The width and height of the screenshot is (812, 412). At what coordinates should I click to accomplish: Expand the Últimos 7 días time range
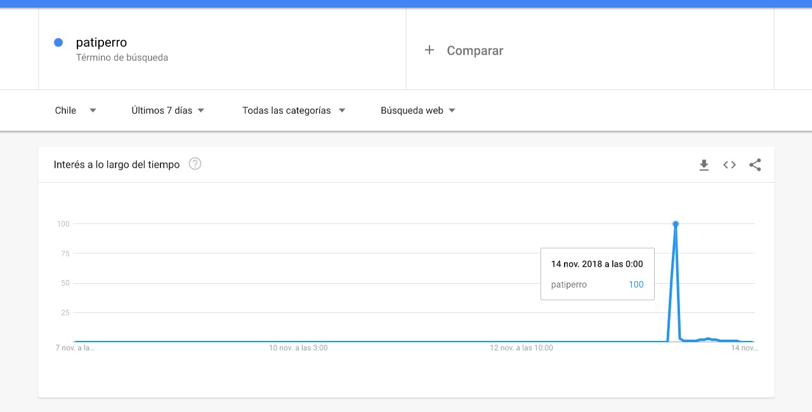click(x=167, y=110)
